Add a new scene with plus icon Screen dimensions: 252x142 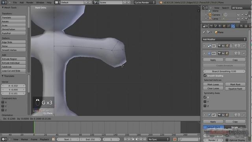pos(125,2)
